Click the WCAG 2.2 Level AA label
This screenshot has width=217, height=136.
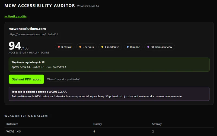pos(88,6)
